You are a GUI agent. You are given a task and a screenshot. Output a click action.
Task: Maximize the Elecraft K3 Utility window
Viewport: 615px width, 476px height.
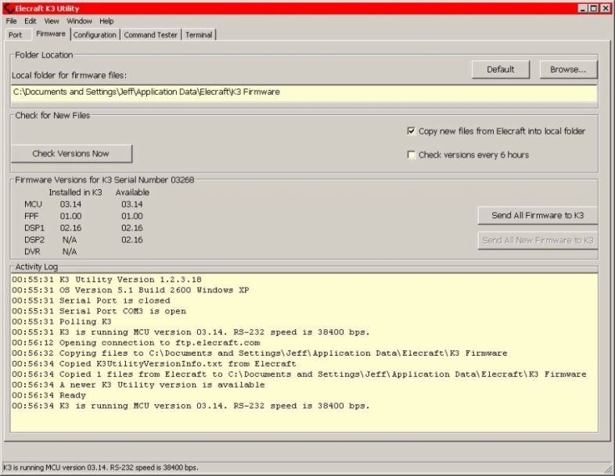(x=594, y=9)
